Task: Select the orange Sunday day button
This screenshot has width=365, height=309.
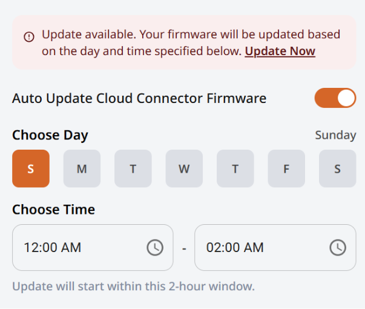Action: (x=30, y=168)
